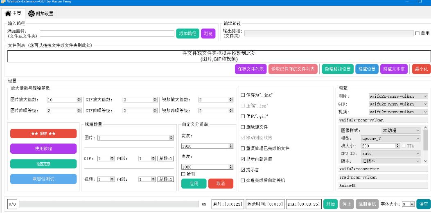
Task: Click 隐藏路径设置 button
Action: pyautogui.click(x=338, y=69)
